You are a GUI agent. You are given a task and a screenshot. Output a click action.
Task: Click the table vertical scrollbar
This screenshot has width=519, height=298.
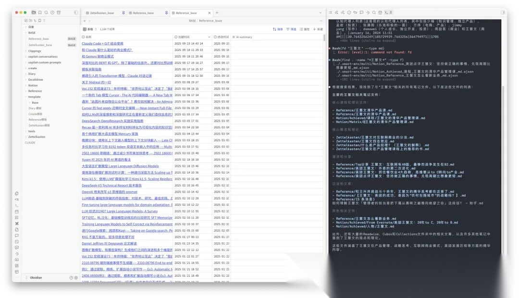(x=324, y=37)
